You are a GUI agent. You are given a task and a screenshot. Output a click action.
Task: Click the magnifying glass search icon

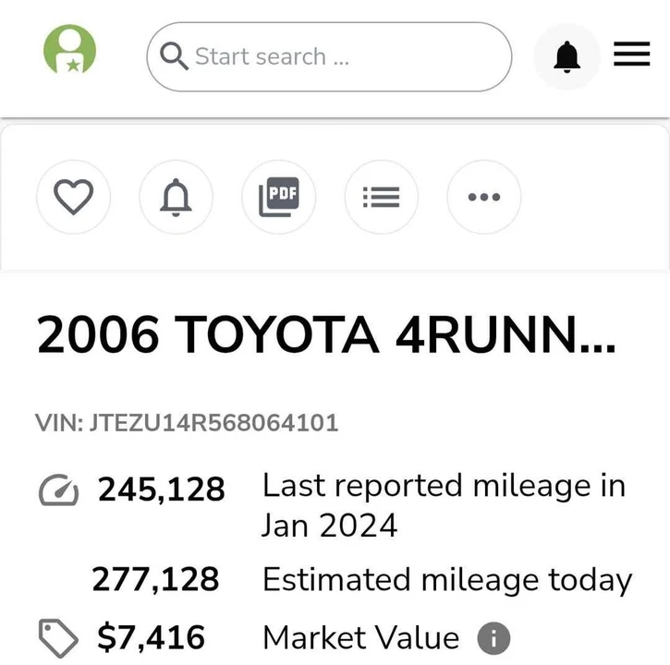click(x=174, y=56)
